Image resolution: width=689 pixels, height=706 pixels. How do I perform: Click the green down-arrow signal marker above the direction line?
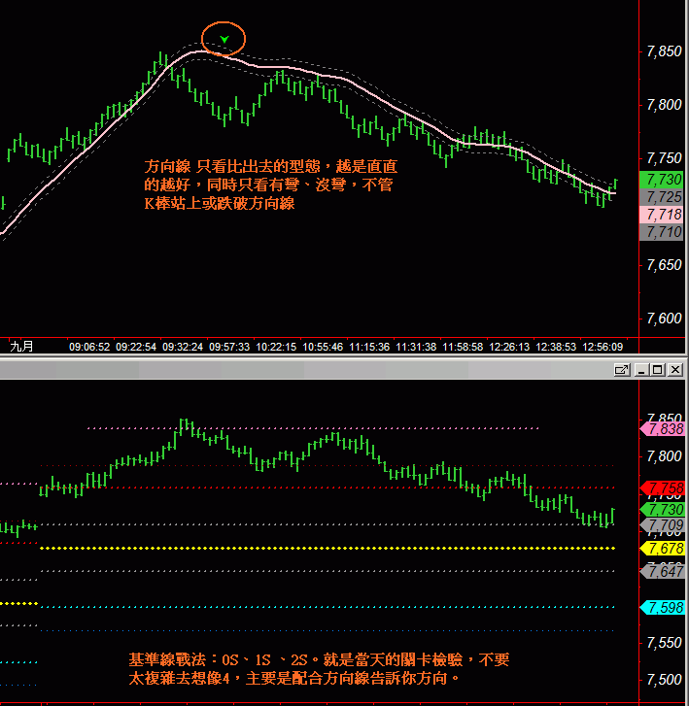[224, 39]
